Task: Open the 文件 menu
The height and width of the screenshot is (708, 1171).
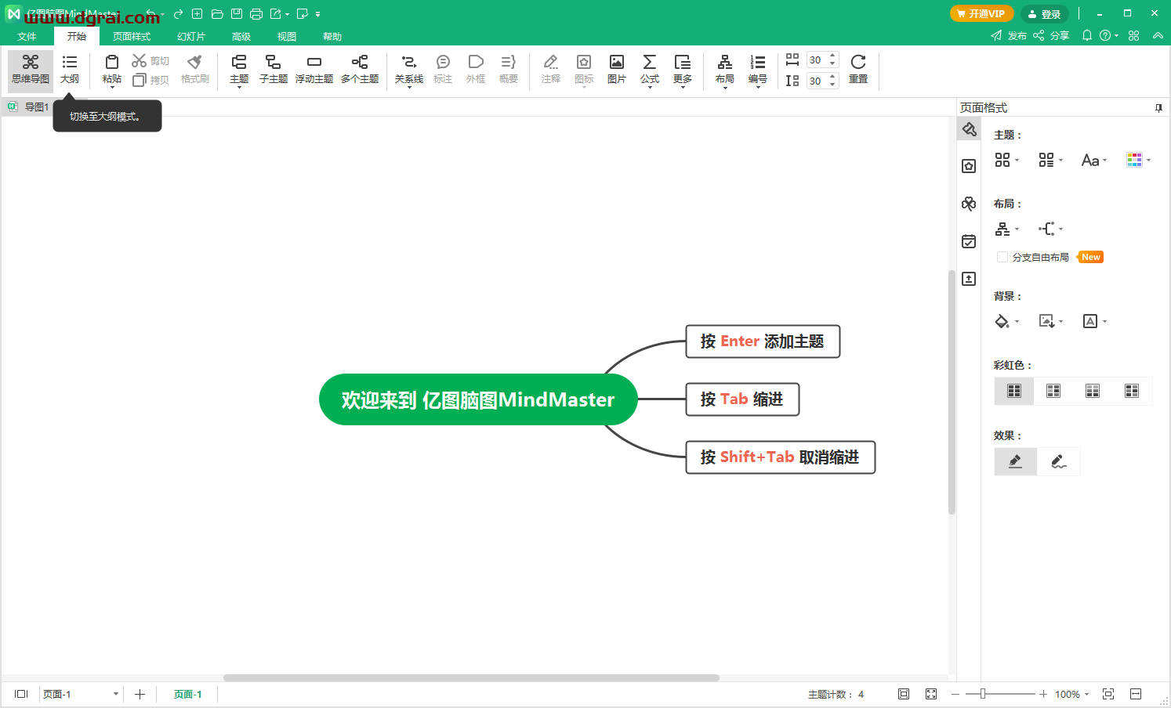Action: click(27, 36)
